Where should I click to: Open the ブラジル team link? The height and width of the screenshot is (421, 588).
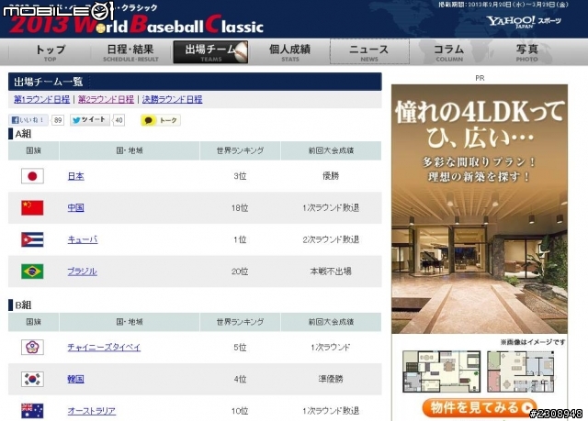point(82,271)
